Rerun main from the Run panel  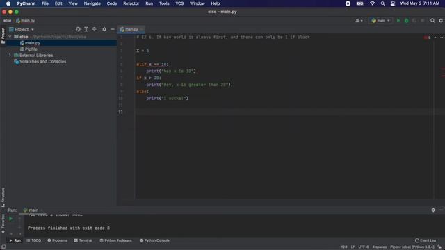[10, 219]
